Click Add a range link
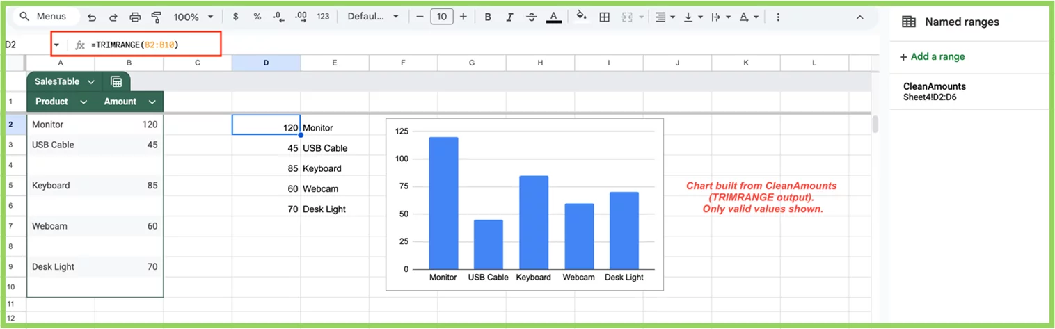The image size is (1055, 329). pyautogui.click(x=932, y=56)
